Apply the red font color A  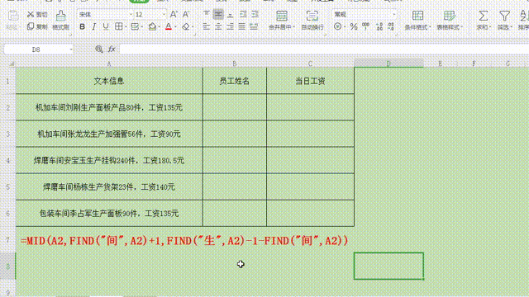tap(169, 26)
